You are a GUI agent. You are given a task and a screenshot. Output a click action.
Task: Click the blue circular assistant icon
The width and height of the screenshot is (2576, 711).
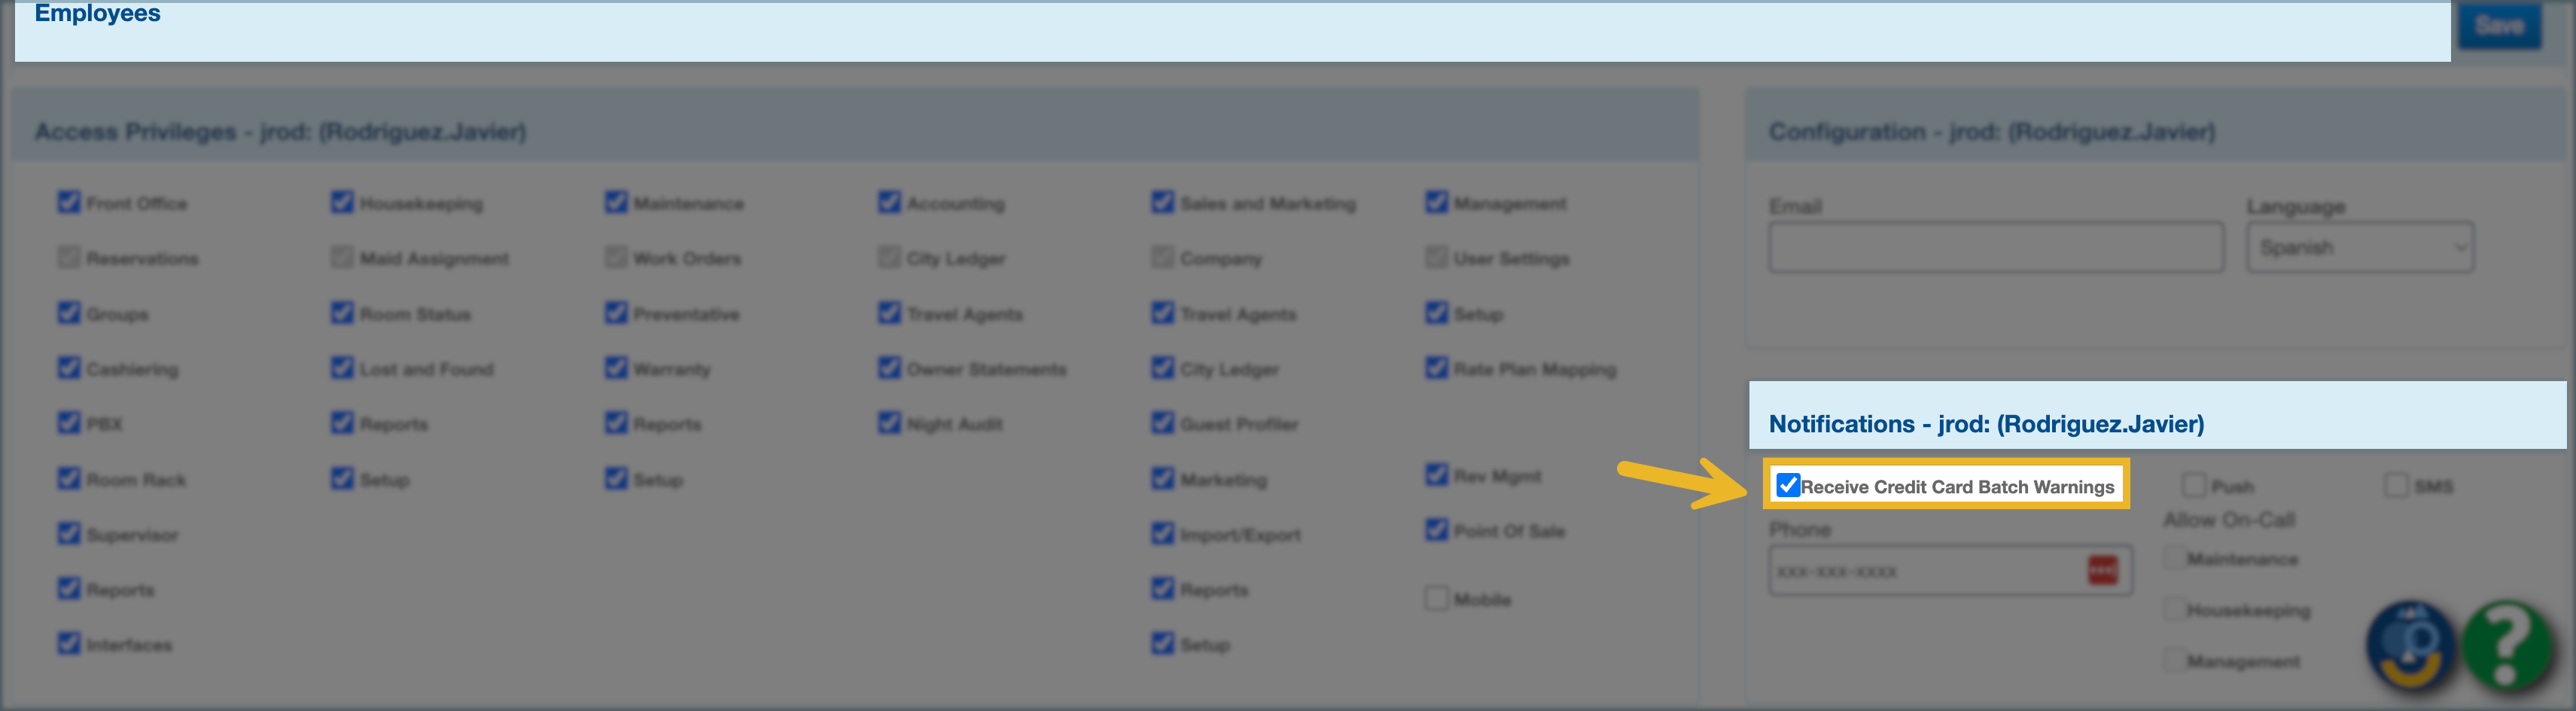pyautogui.click(x=2411, y=646)
